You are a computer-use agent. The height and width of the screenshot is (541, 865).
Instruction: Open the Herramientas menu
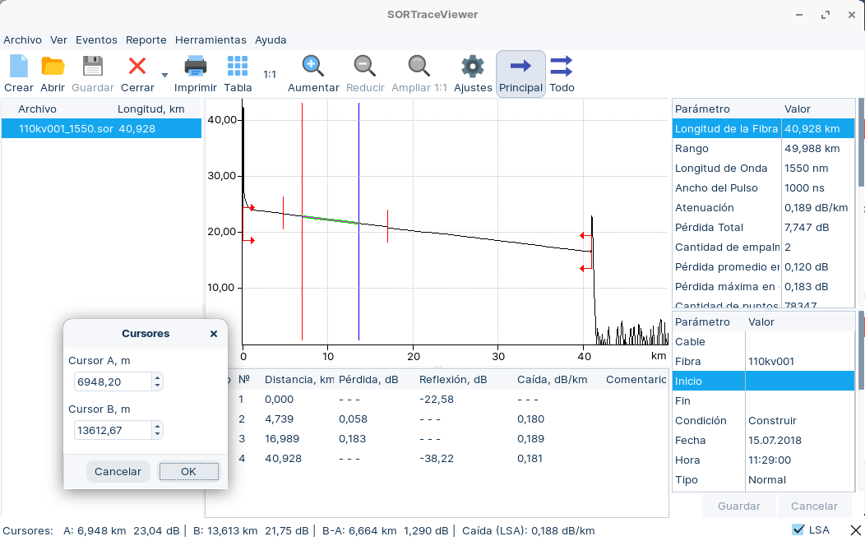click(210, 39)
